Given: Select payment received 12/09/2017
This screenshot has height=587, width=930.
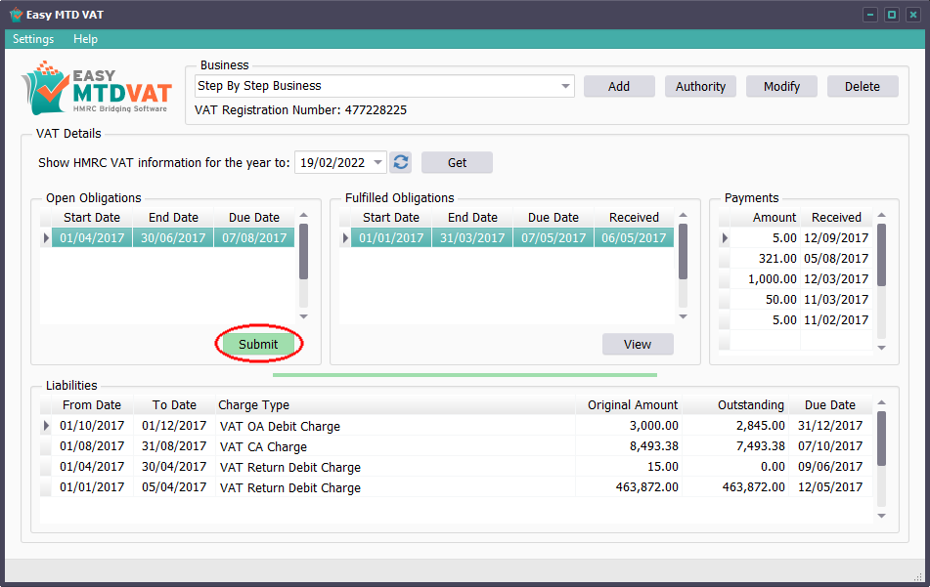Looking at the screenshot, I should tap(836, 238).
